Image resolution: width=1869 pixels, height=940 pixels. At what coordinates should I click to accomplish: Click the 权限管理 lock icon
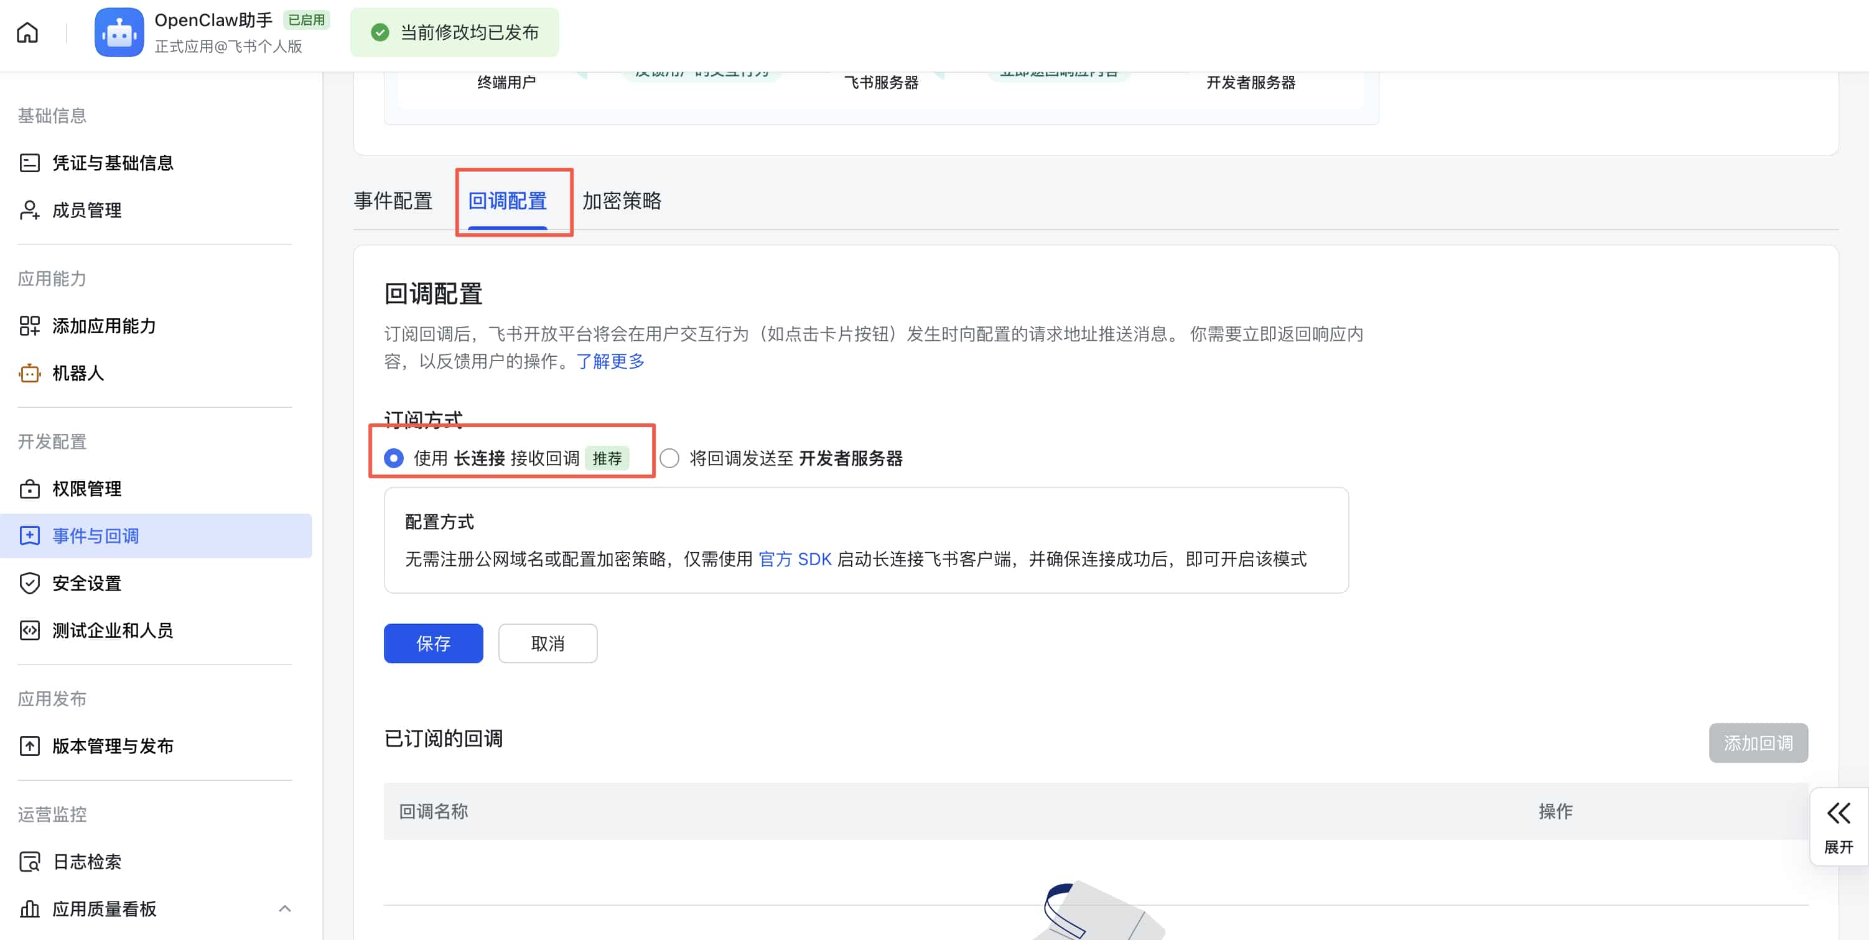pyautogui.click(x=29, y=489)
